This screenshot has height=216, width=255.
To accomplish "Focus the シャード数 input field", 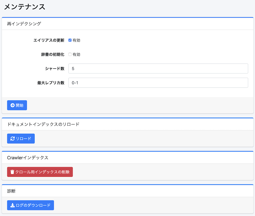I will click(x=158, y=68).
